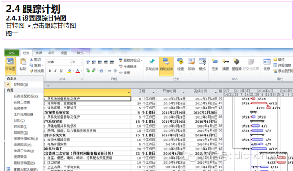The width and height of the screenshot is (293, 171).
Task: Click the red font color A icon
Action: 77,71
